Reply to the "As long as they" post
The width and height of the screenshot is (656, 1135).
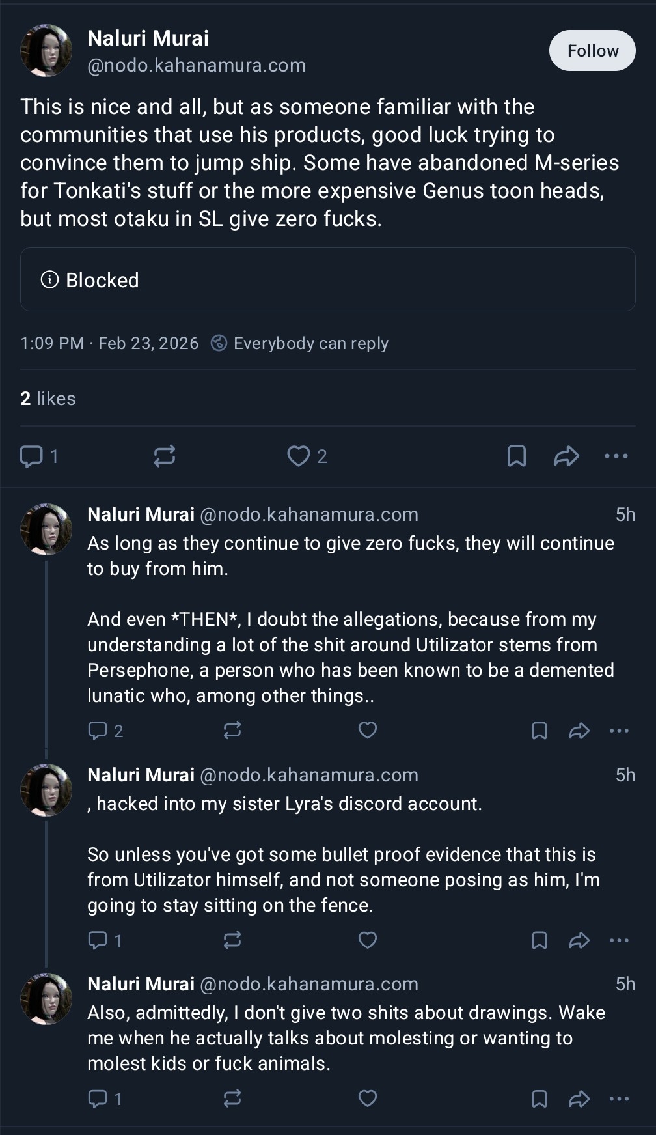click(x=98, y=731)
